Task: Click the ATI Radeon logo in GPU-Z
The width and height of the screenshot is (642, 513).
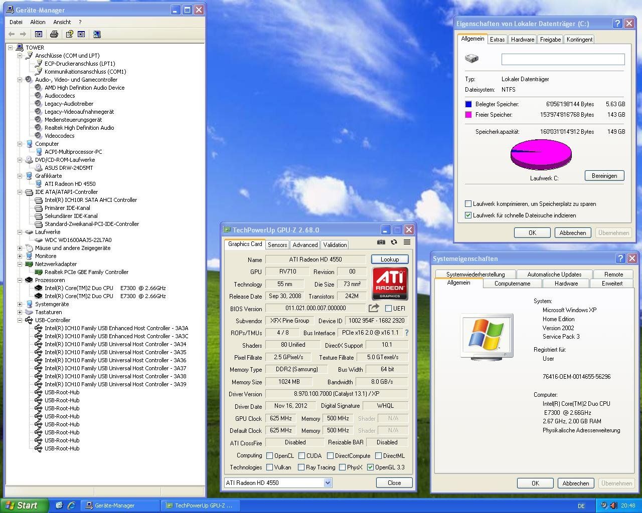Action: pyautogui.click(x=390, y=284)
